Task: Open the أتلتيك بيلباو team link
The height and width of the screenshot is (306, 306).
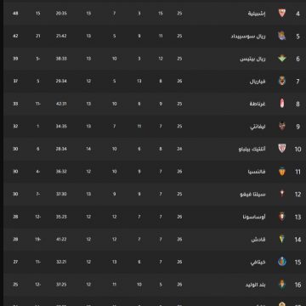Action: [x=252, y=149]
